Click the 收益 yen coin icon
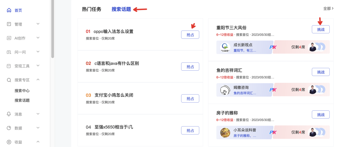This screenshot has height=147, width=339. (x=9, y=142)
